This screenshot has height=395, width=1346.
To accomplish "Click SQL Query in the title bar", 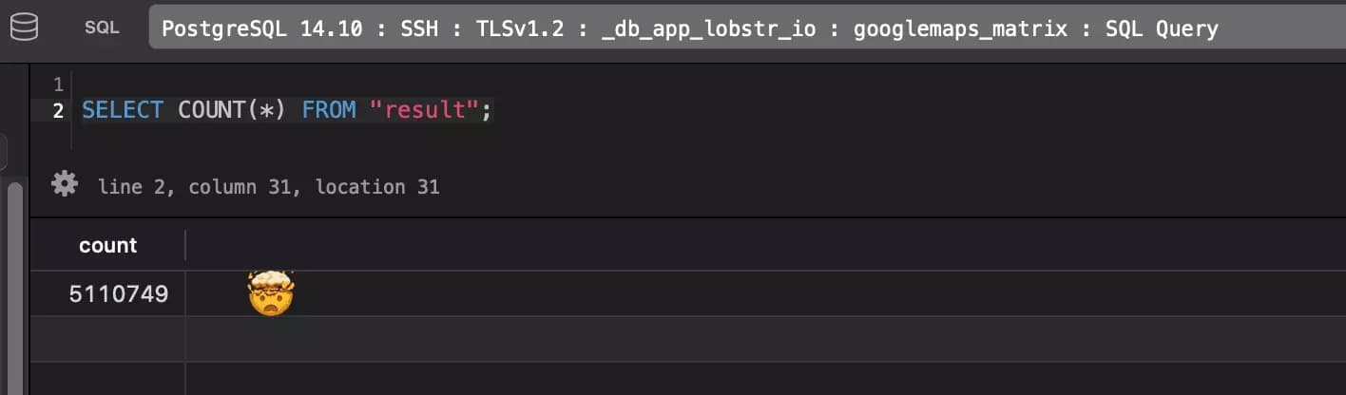I will tap(1162, 28).
